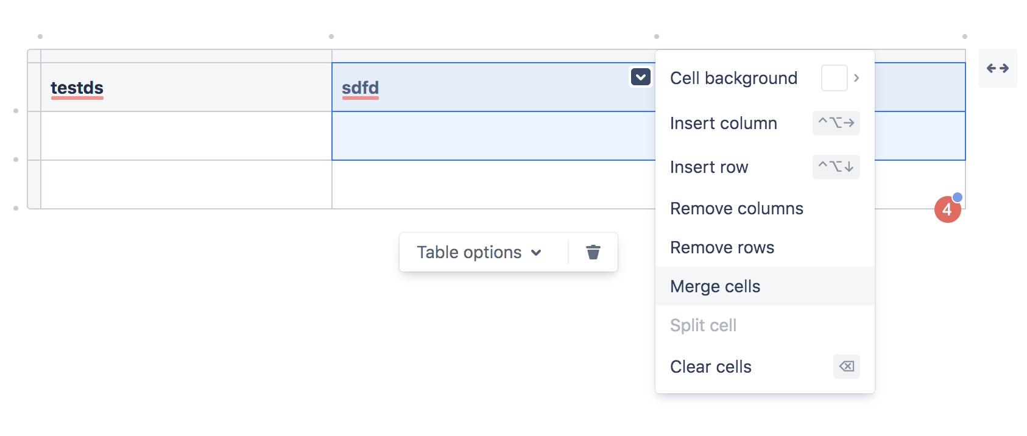Click Remove rows in the menu
1027x436 pixels.
click(722, 247)
